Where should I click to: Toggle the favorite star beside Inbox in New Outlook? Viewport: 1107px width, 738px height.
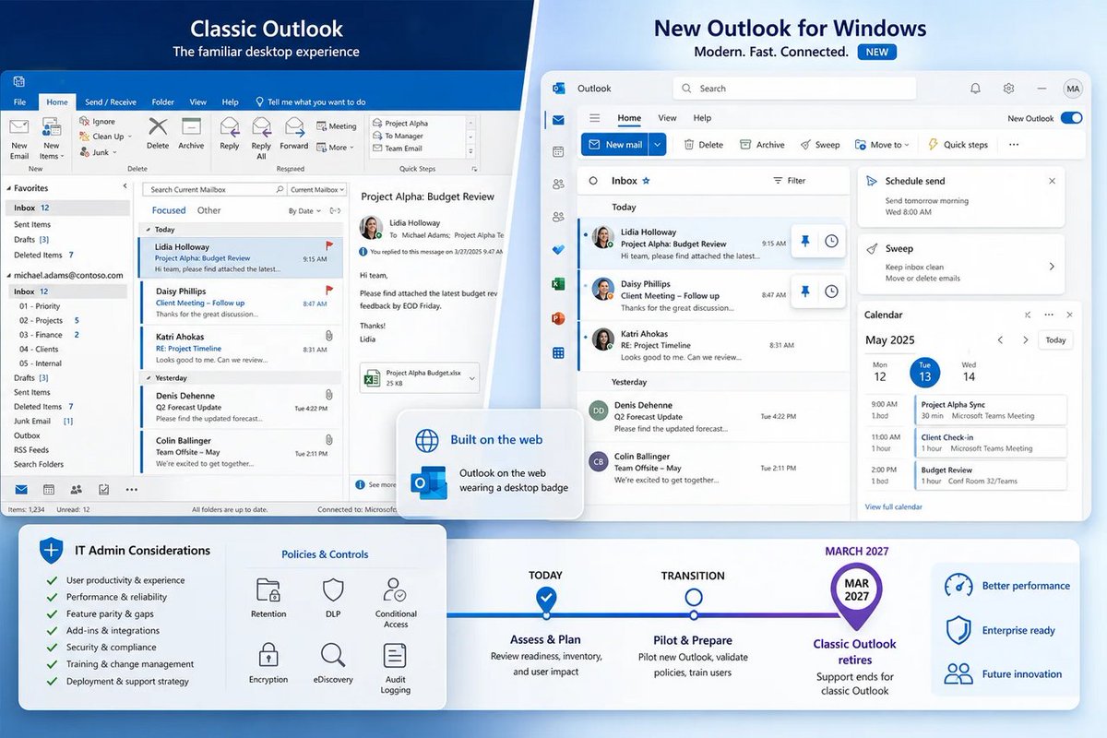(647, 181)
